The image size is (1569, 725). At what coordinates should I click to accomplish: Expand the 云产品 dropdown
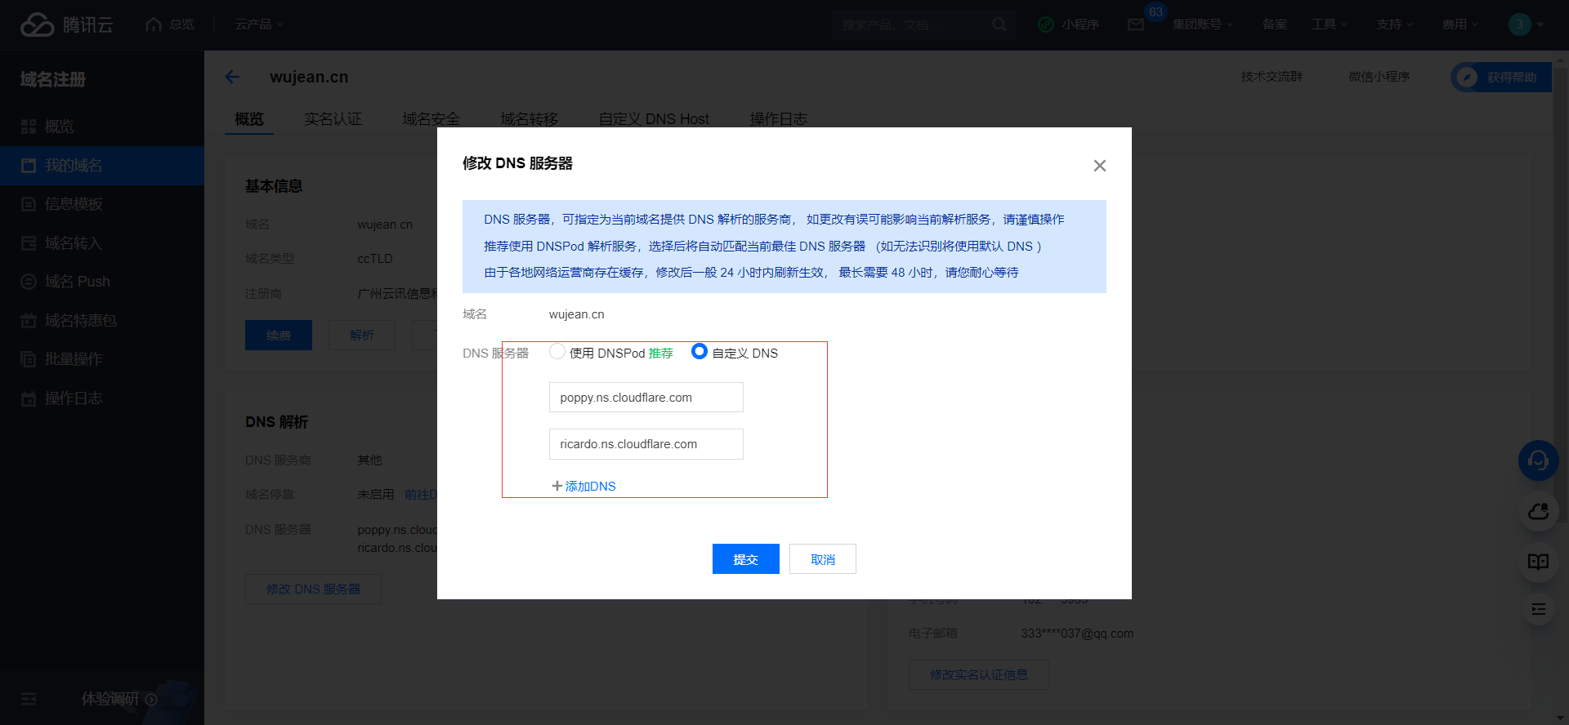click(259, 24)
